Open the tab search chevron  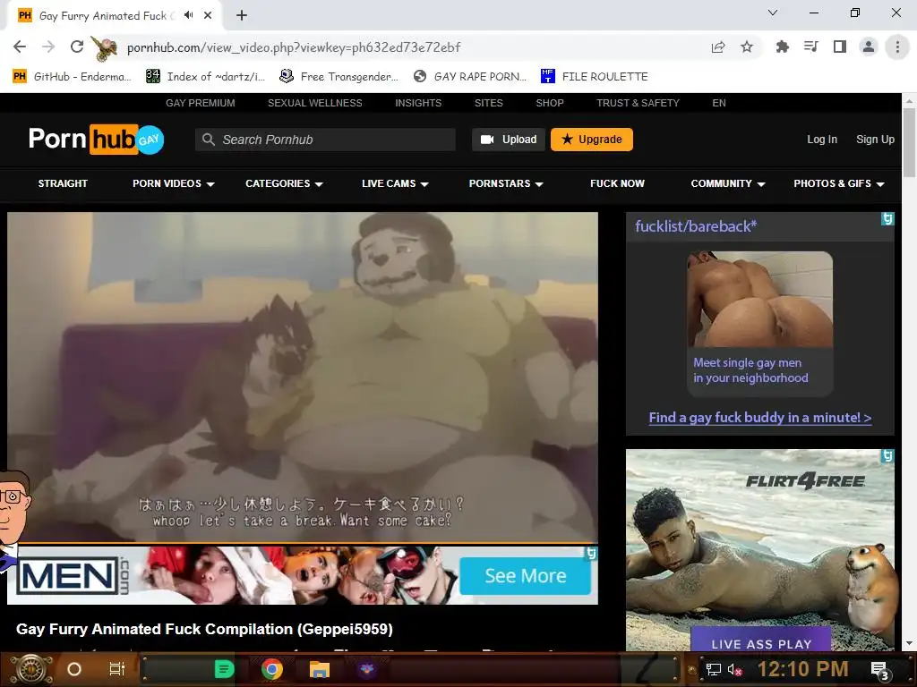point(773,13)
